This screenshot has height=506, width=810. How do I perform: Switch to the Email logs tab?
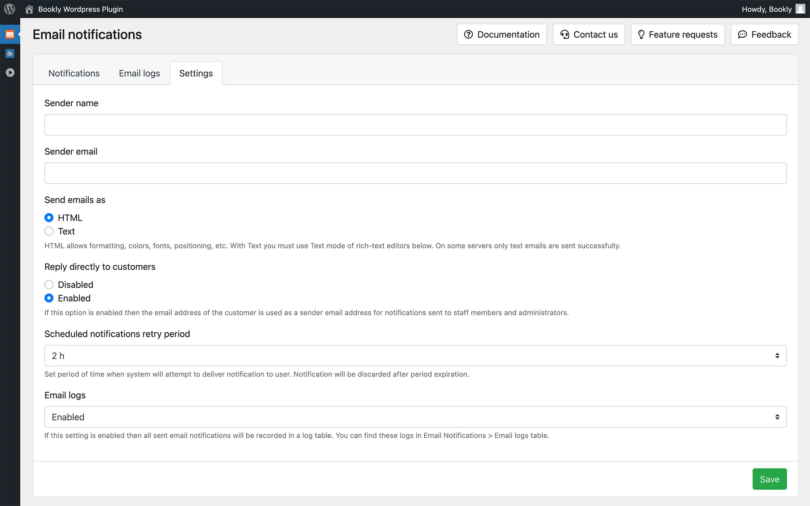pyautogui.click(x=139, y=73)
